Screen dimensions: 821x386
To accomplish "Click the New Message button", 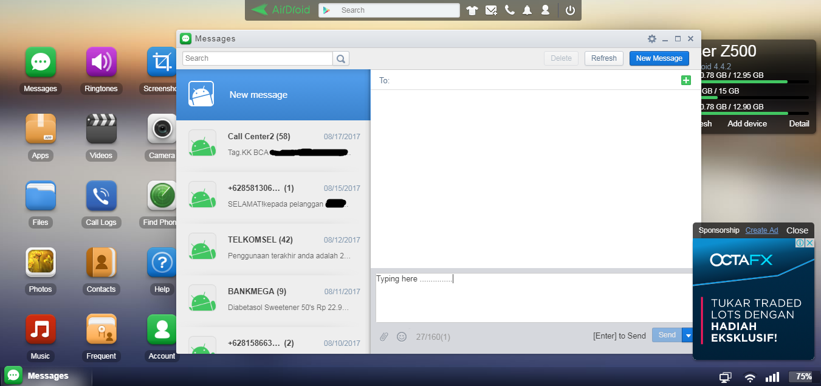I will point(659,58).
